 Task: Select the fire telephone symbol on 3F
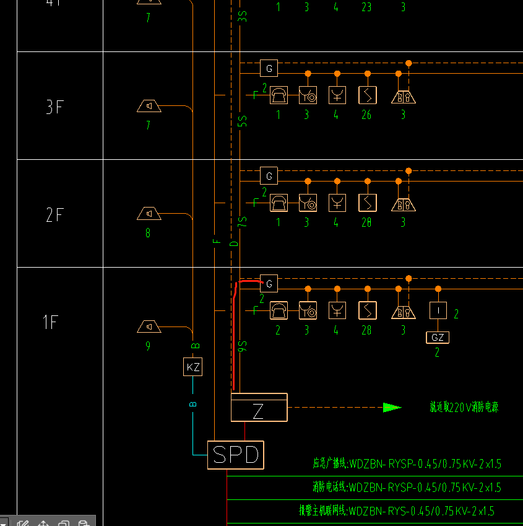coord(279,95)
